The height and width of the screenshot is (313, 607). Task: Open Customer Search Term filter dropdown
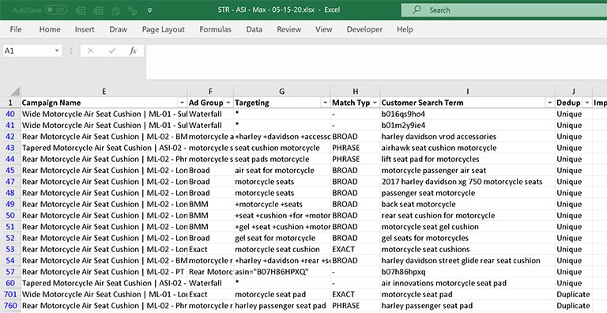[x=550, y=103]
